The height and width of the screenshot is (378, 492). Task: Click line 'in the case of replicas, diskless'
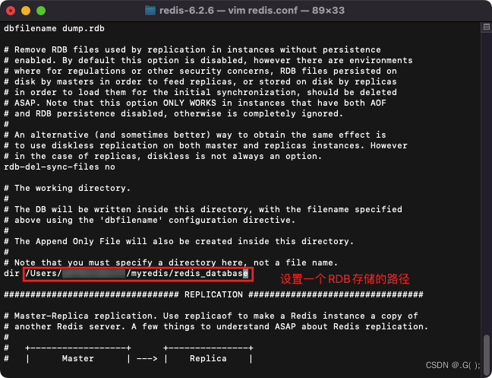pos(162,156)
